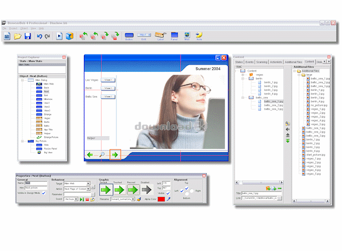The width and height of the screenshot is (342, 251).
Task: Click the blue 3D box build icon
Action: [69, 36]
